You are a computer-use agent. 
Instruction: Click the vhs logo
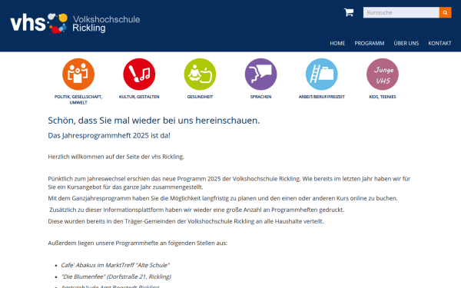(39, 23)
